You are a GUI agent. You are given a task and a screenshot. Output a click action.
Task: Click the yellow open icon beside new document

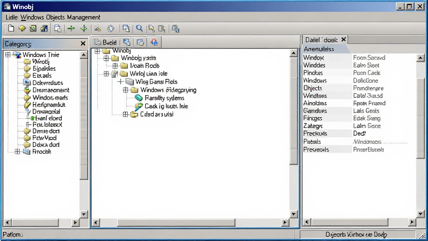[x=22, y=28]
